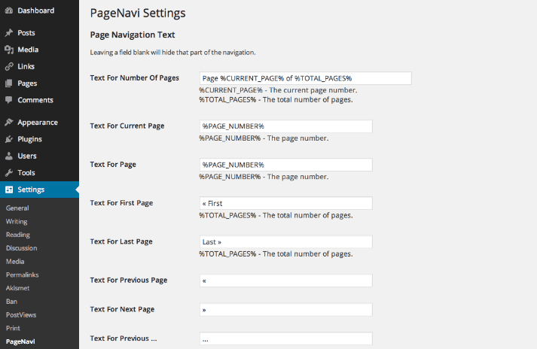The image size is (537, 349).
Task: Click the Appearance paintbrush icon
Action: [9, 122]
